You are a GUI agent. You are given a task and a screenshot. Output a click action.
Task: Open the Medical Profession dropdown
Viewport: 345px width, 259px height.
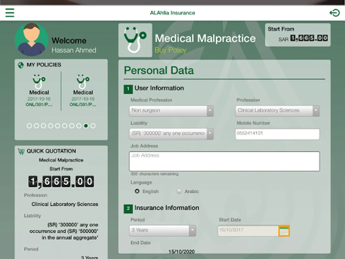[171, 111]
